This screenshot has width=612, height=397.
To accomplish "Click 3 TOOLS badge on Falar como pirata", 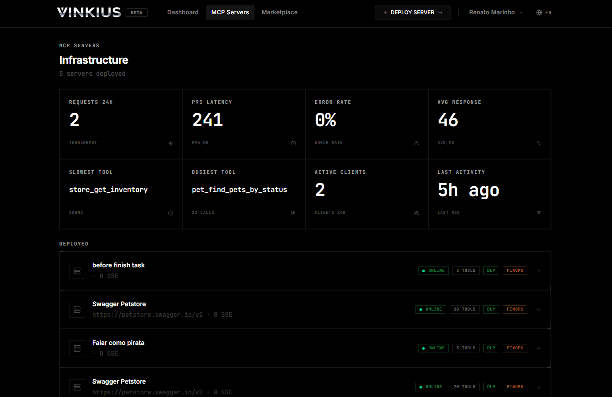I will coord(466,348).
